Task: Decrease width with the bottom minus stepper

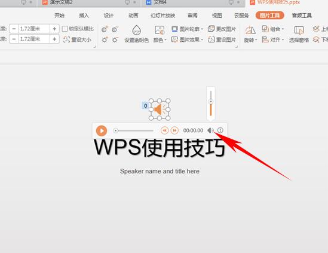Action: 14,39
